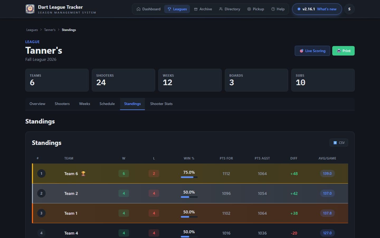The height and width of the screenshot is (238, 380).
Task: Click the WIN % column header
Action: click(189, 158)
